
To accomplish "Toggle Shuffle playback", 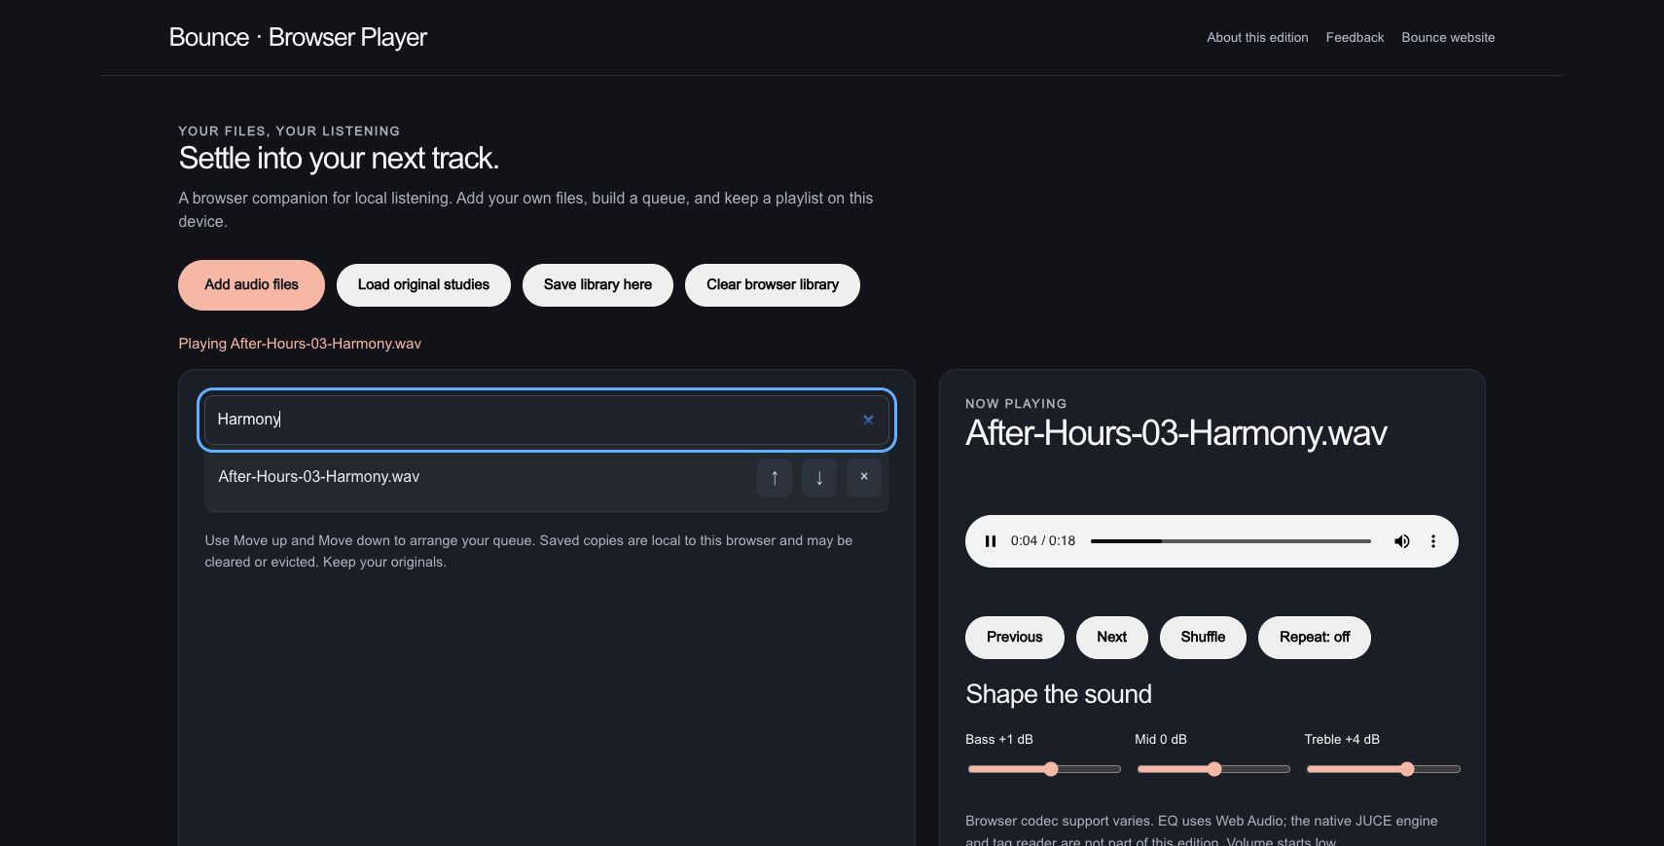I will [1203, 638].
